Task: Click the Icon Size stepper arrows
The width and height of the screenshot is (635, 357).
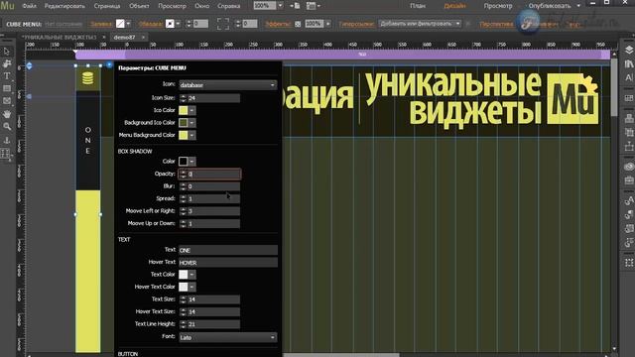Action: point(183,98)
